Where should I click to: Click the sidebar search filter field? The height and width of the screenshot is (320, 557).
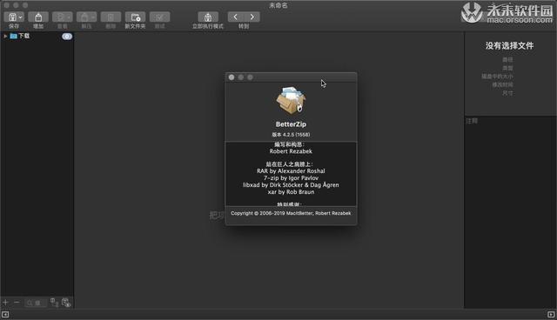pos(36,303)
